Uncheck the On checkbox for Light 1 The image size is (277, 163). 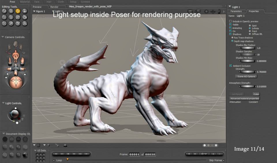(x=230, y=31)
